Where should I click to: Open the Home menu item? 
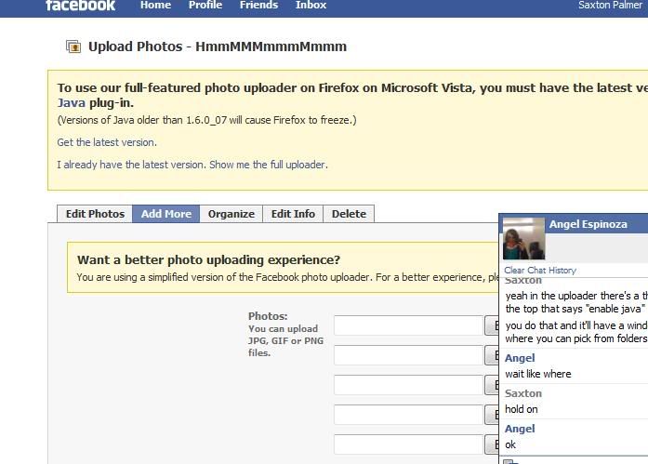click(x=155, y=5)
